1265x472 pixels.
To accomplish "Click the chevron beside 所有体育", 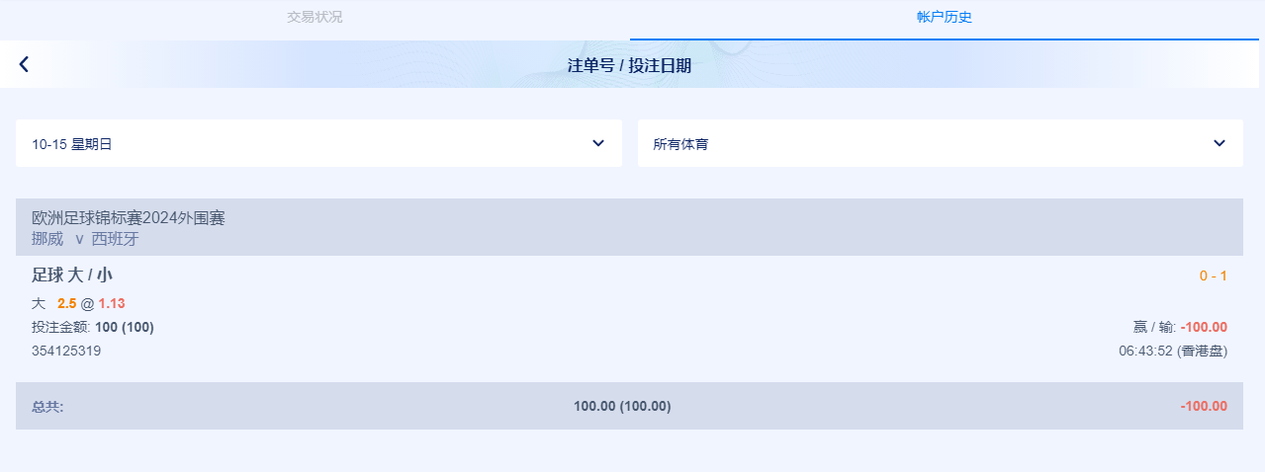I will (1220, 143).
